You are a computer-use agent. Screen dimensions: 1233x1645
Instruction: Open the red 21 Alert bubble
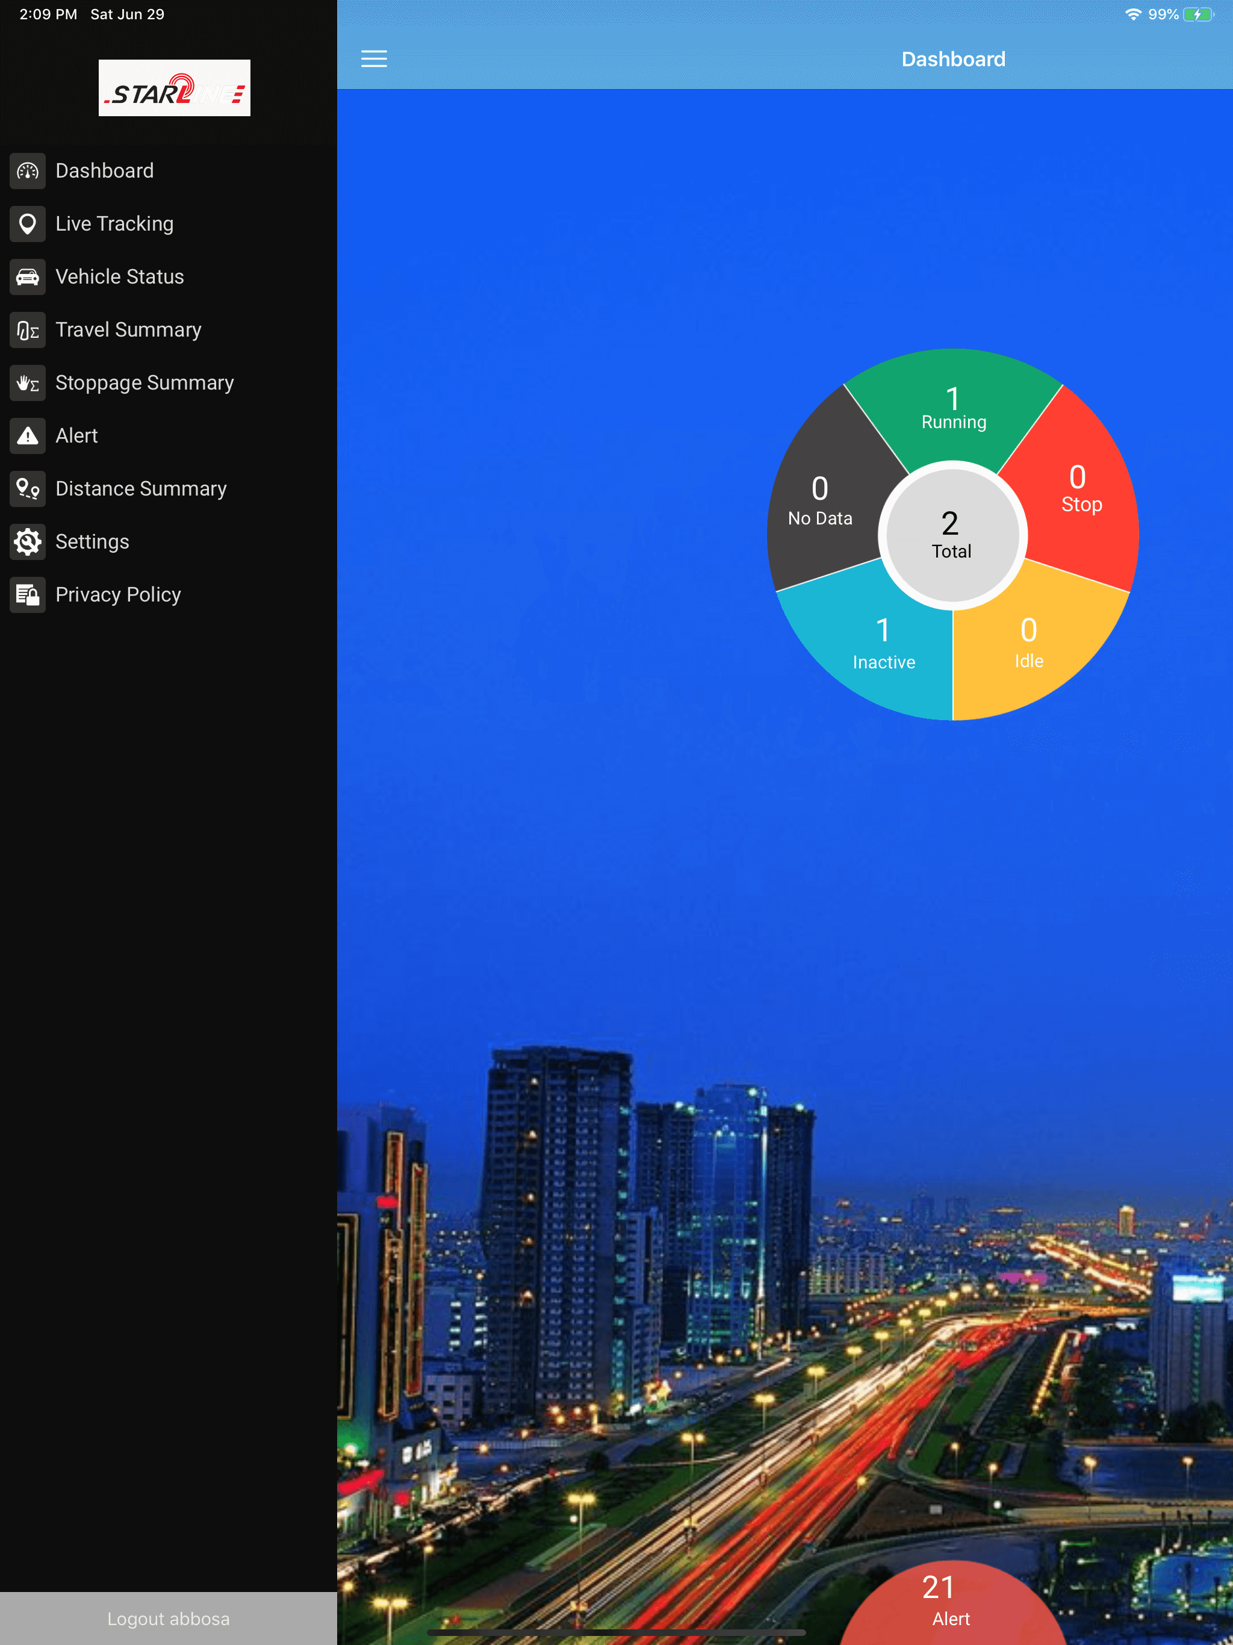pyautogui.click(x=952, y=1604)
